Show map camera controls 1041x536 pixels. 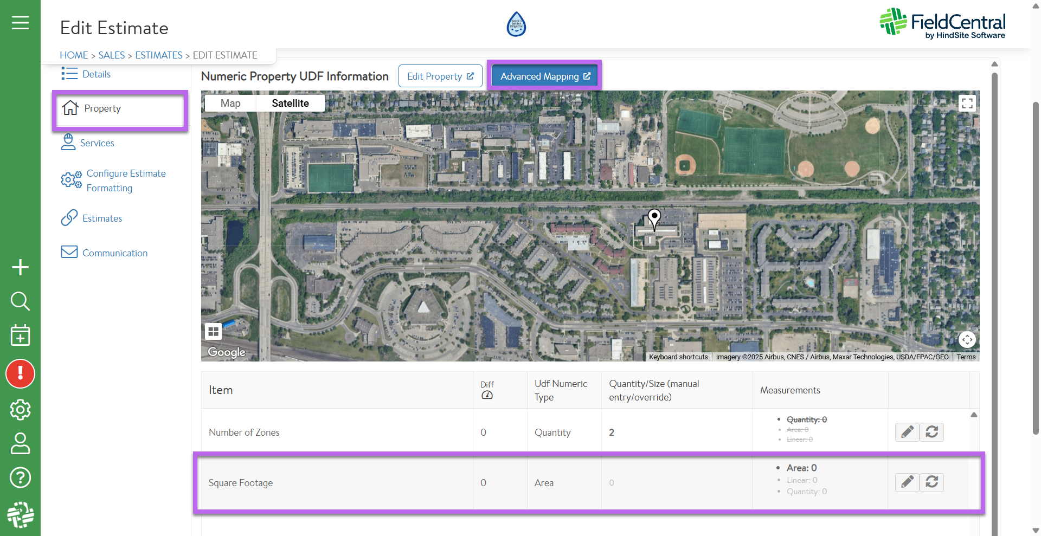[967, 340]
